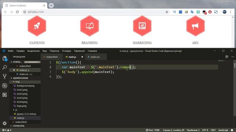
Task: Open background.png in explorer
Action: click(x=25, y=86)
